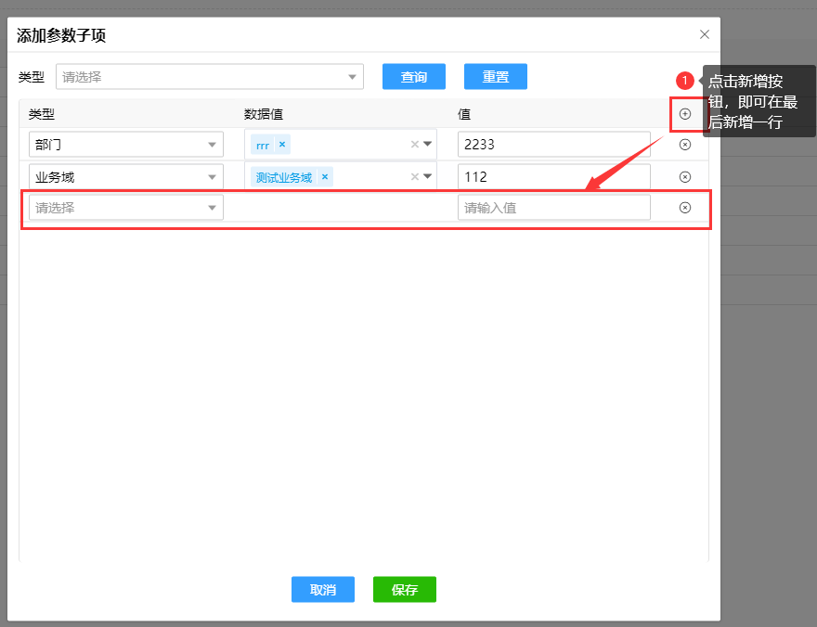Remove the rrr tag using its x
Screen dimensions: 817x627
pyautogui.click(x=282, y=145)
